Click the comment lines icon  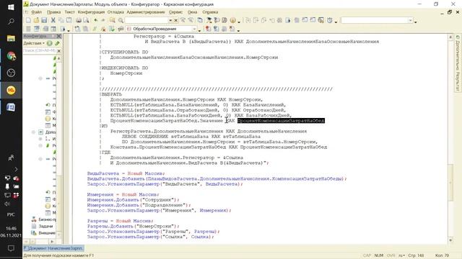pyautogui.click(x=95, y=29)
